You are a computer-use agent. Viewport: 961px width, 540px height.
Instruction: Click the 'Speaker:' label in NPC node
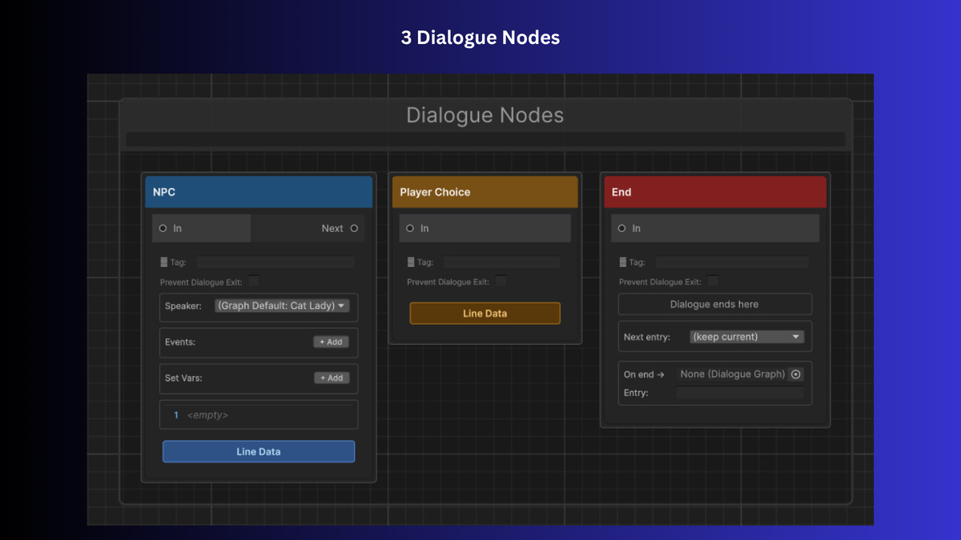point(183,306)
